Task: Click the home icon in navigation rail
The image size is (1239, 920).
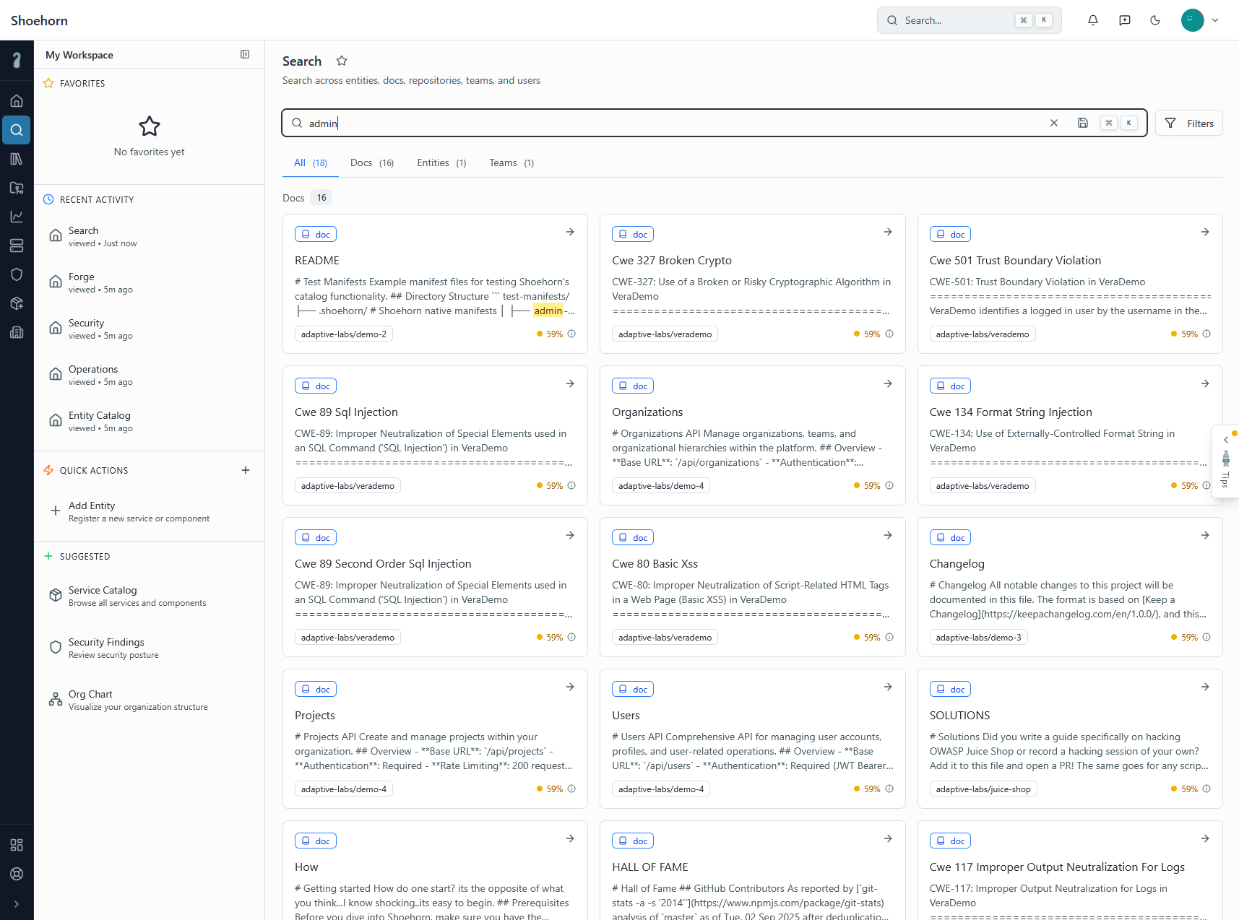Action: (17, 101)
